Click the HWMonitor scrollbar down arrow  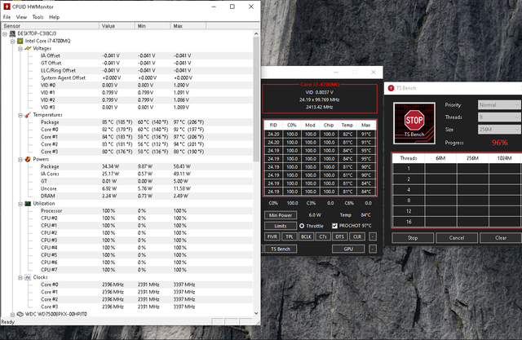[x=256, y=313]
